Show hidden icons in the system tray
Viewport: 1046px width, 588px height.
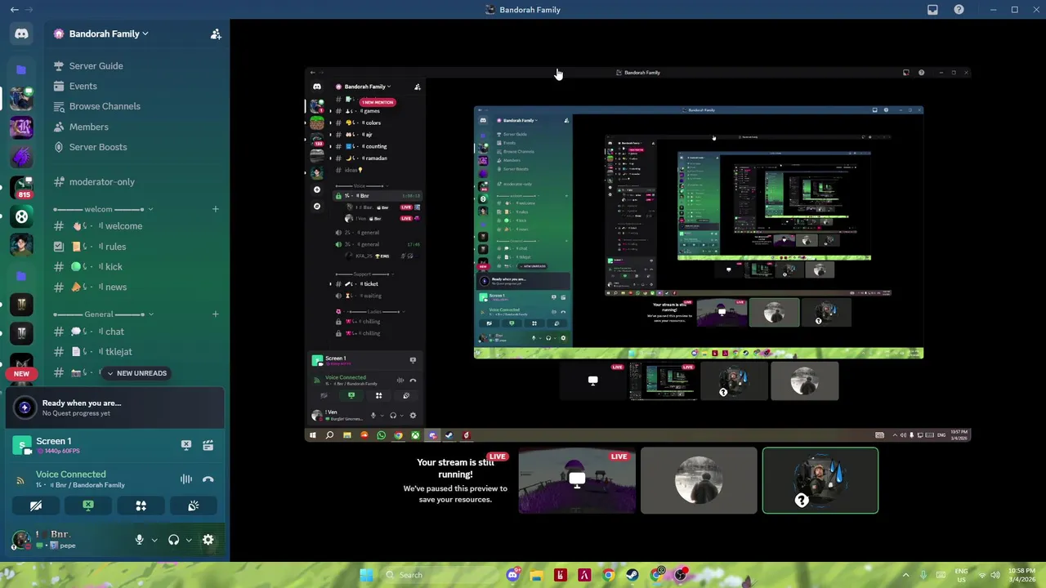(905, 575)
